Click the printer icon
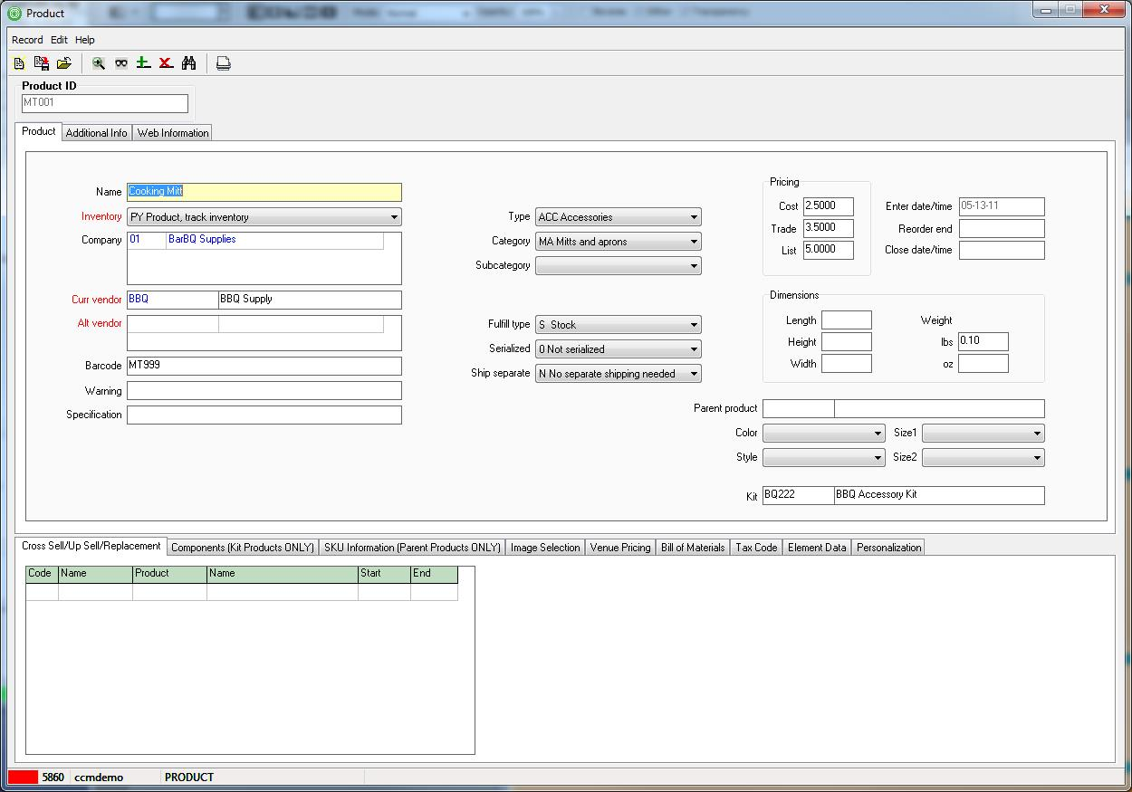 pyautogui.click(x=223, y=63)
